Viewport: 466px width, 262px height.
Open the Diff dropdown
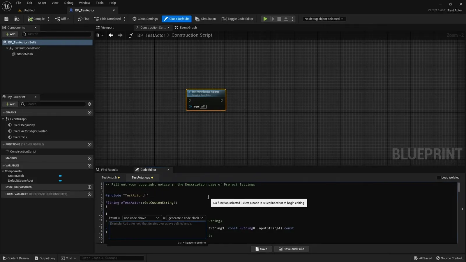coord(62,19)
